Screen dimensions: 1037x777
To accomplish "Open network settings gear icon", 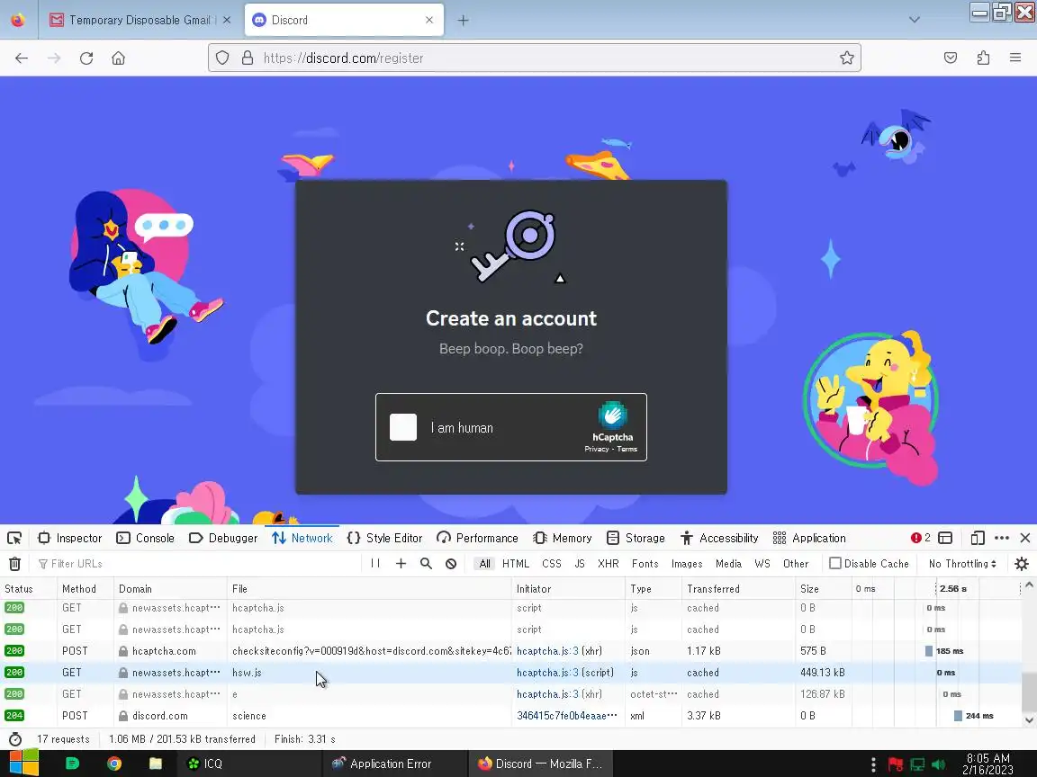I will [x=1022, y=564].
